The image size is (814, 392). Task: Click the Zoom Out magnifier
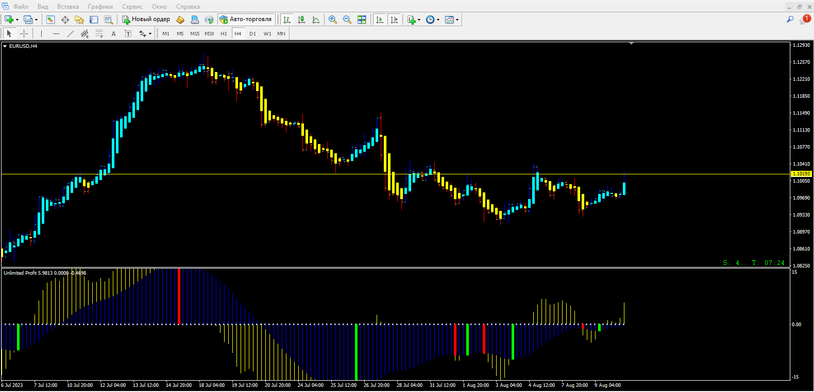[347, 20]
